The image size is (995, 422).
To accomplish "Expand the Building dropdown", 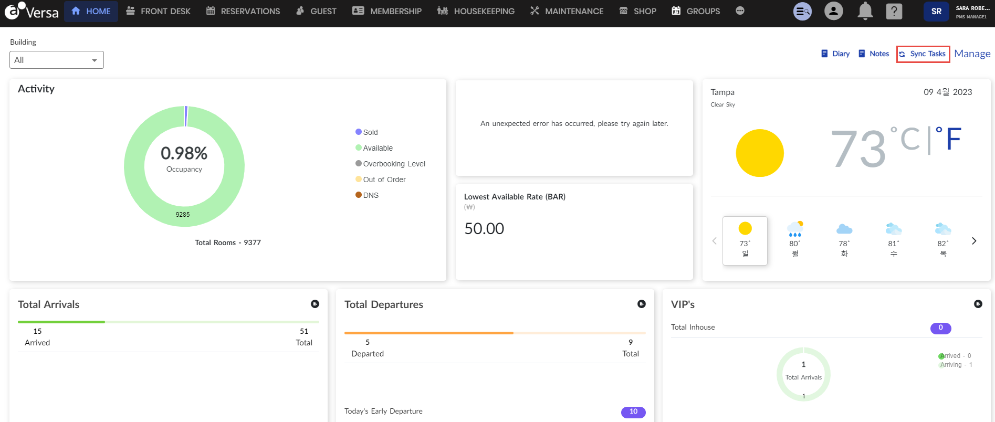I will tap(57, 60).
